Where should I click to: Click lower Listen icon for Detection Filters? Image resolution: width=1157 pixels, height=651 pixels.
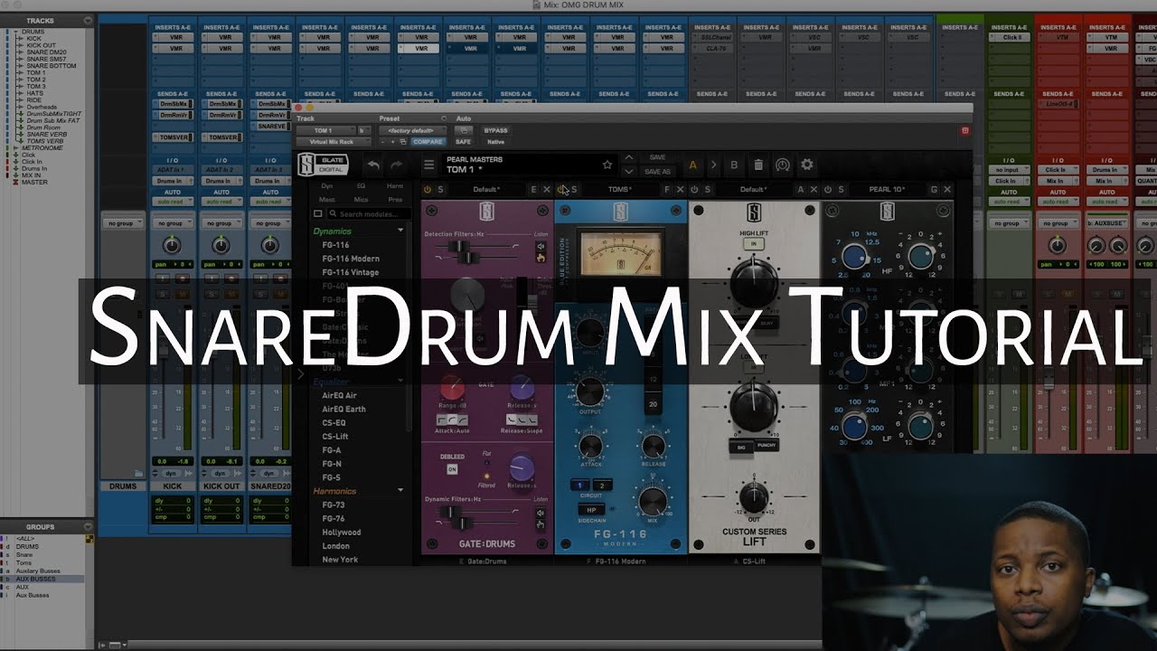(541, 258)
